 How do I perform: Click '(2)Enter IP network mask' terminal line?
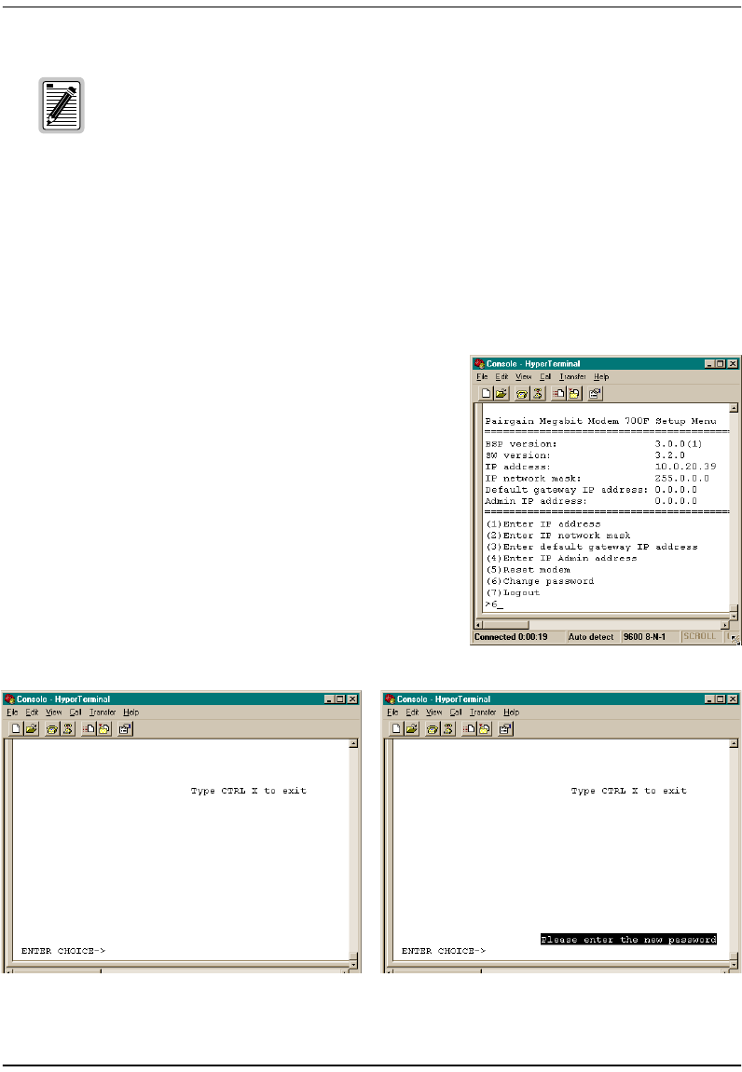tap(558, 536)
